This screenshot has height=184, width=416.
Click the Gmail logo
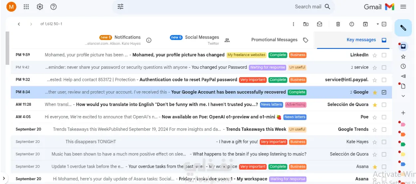(379, 7)
